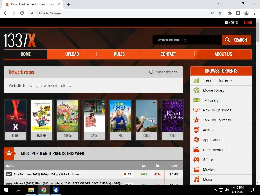This screenshot has height=195, width=260.
Task: Click the Movies clapperboard icon
Action: [x=196, y=170]
